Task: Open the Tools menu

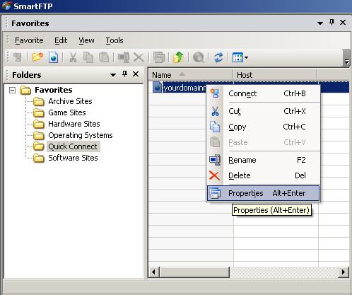Action: (x=115, y=40)
